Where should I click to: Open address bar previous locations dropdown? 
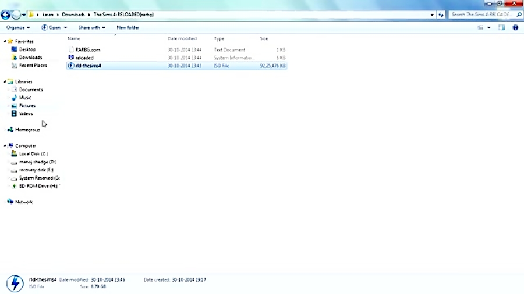tap(432, 15)
